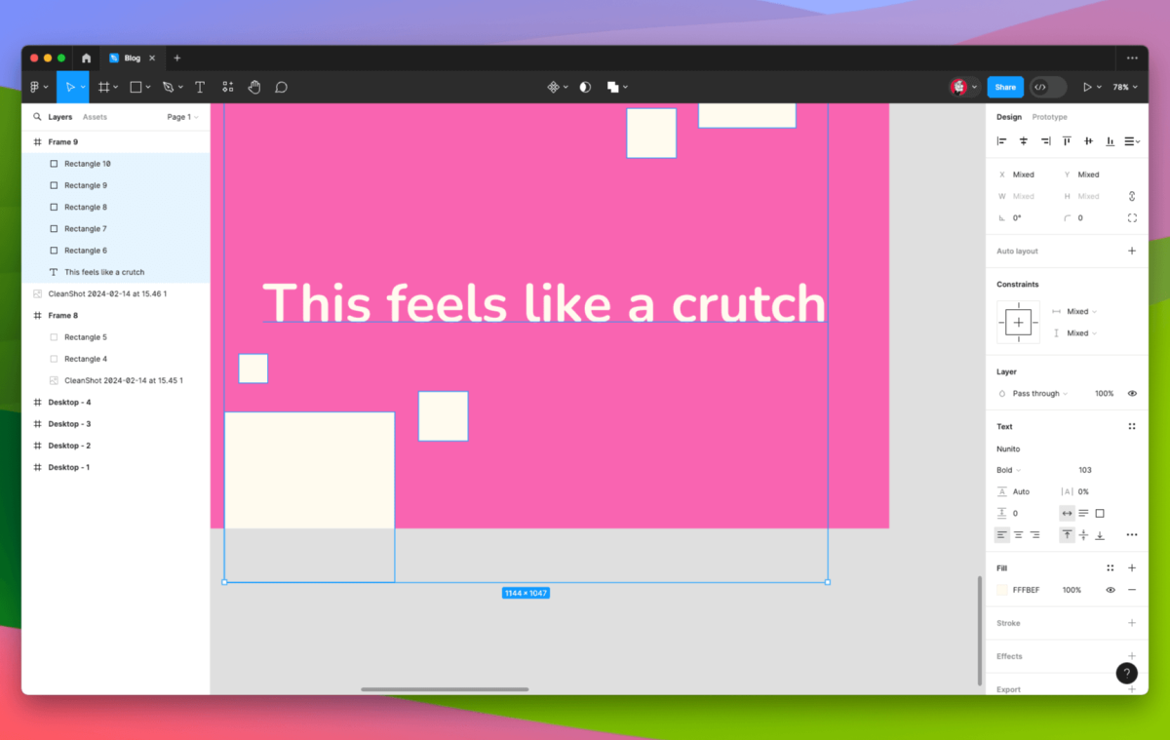Toggle center text alignment
1170x740 pixels.
(1018, 534)
